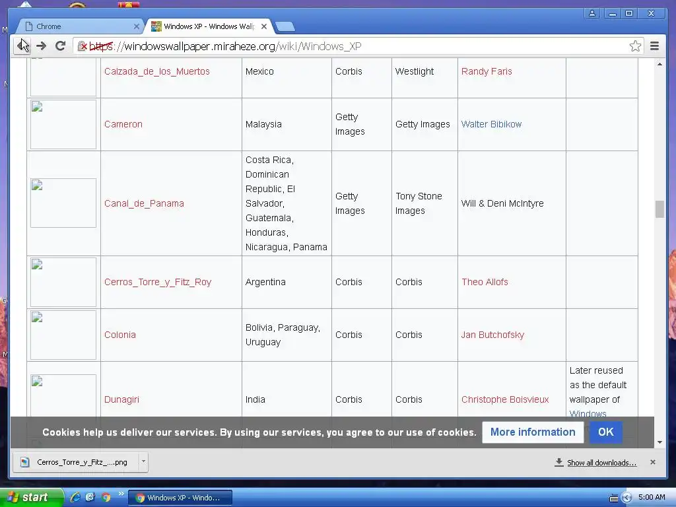Launch Chrome from the quick launch bar
The height and width of the screenshot is (507, 676).
[106, 498]
